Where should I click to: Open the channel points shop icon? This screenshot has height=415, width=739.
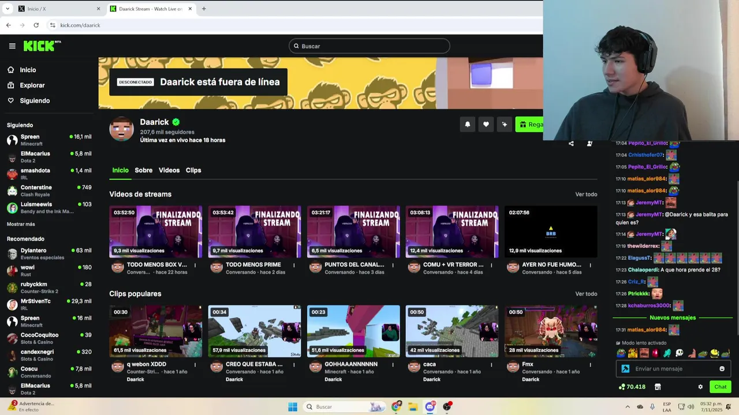click(658, 387)
